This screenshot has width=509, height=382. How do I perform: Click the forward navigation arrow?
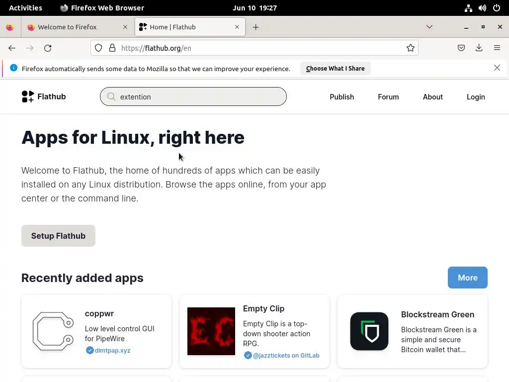pyautogui.click(x=30, y=48)
